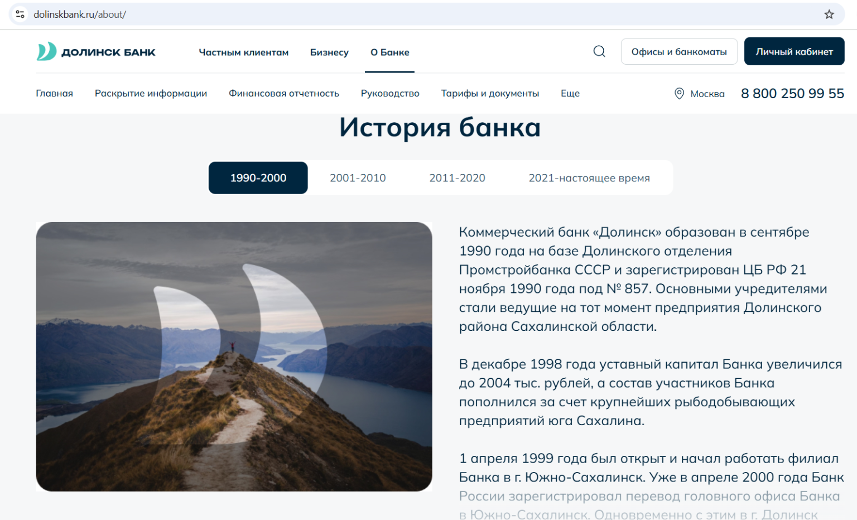The image size is (857, 520).
Task: Open Офисы и банкоматы page
Action: tap(678, 51)
